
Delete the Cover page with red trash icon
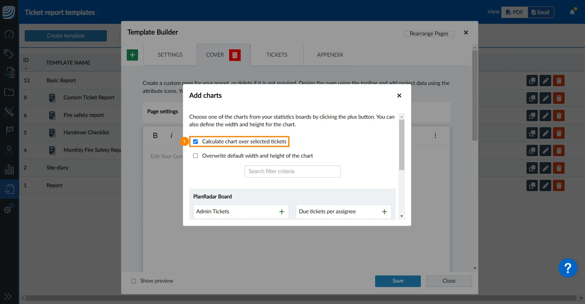pyautogui.click(x=235, y=55)
